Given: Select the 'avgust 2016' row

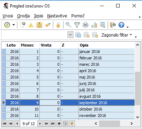Looking at the screenshot, I should (68, 96).
